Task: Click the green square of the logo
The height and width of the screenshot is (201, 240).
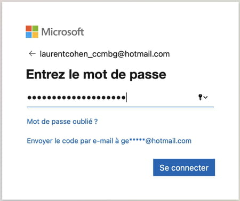Action: 35,28
